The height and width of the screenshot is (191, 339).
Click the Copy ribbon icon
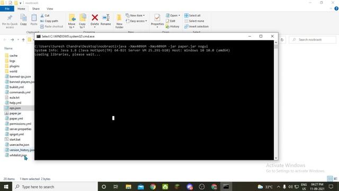click(x=23, y=20)
